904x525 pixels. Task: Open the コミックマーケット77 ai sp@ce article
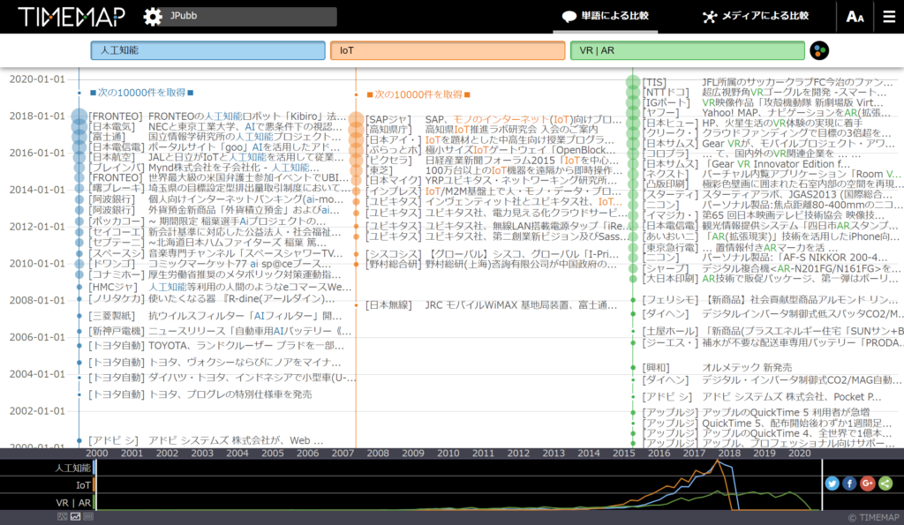(x=212, y=263)
